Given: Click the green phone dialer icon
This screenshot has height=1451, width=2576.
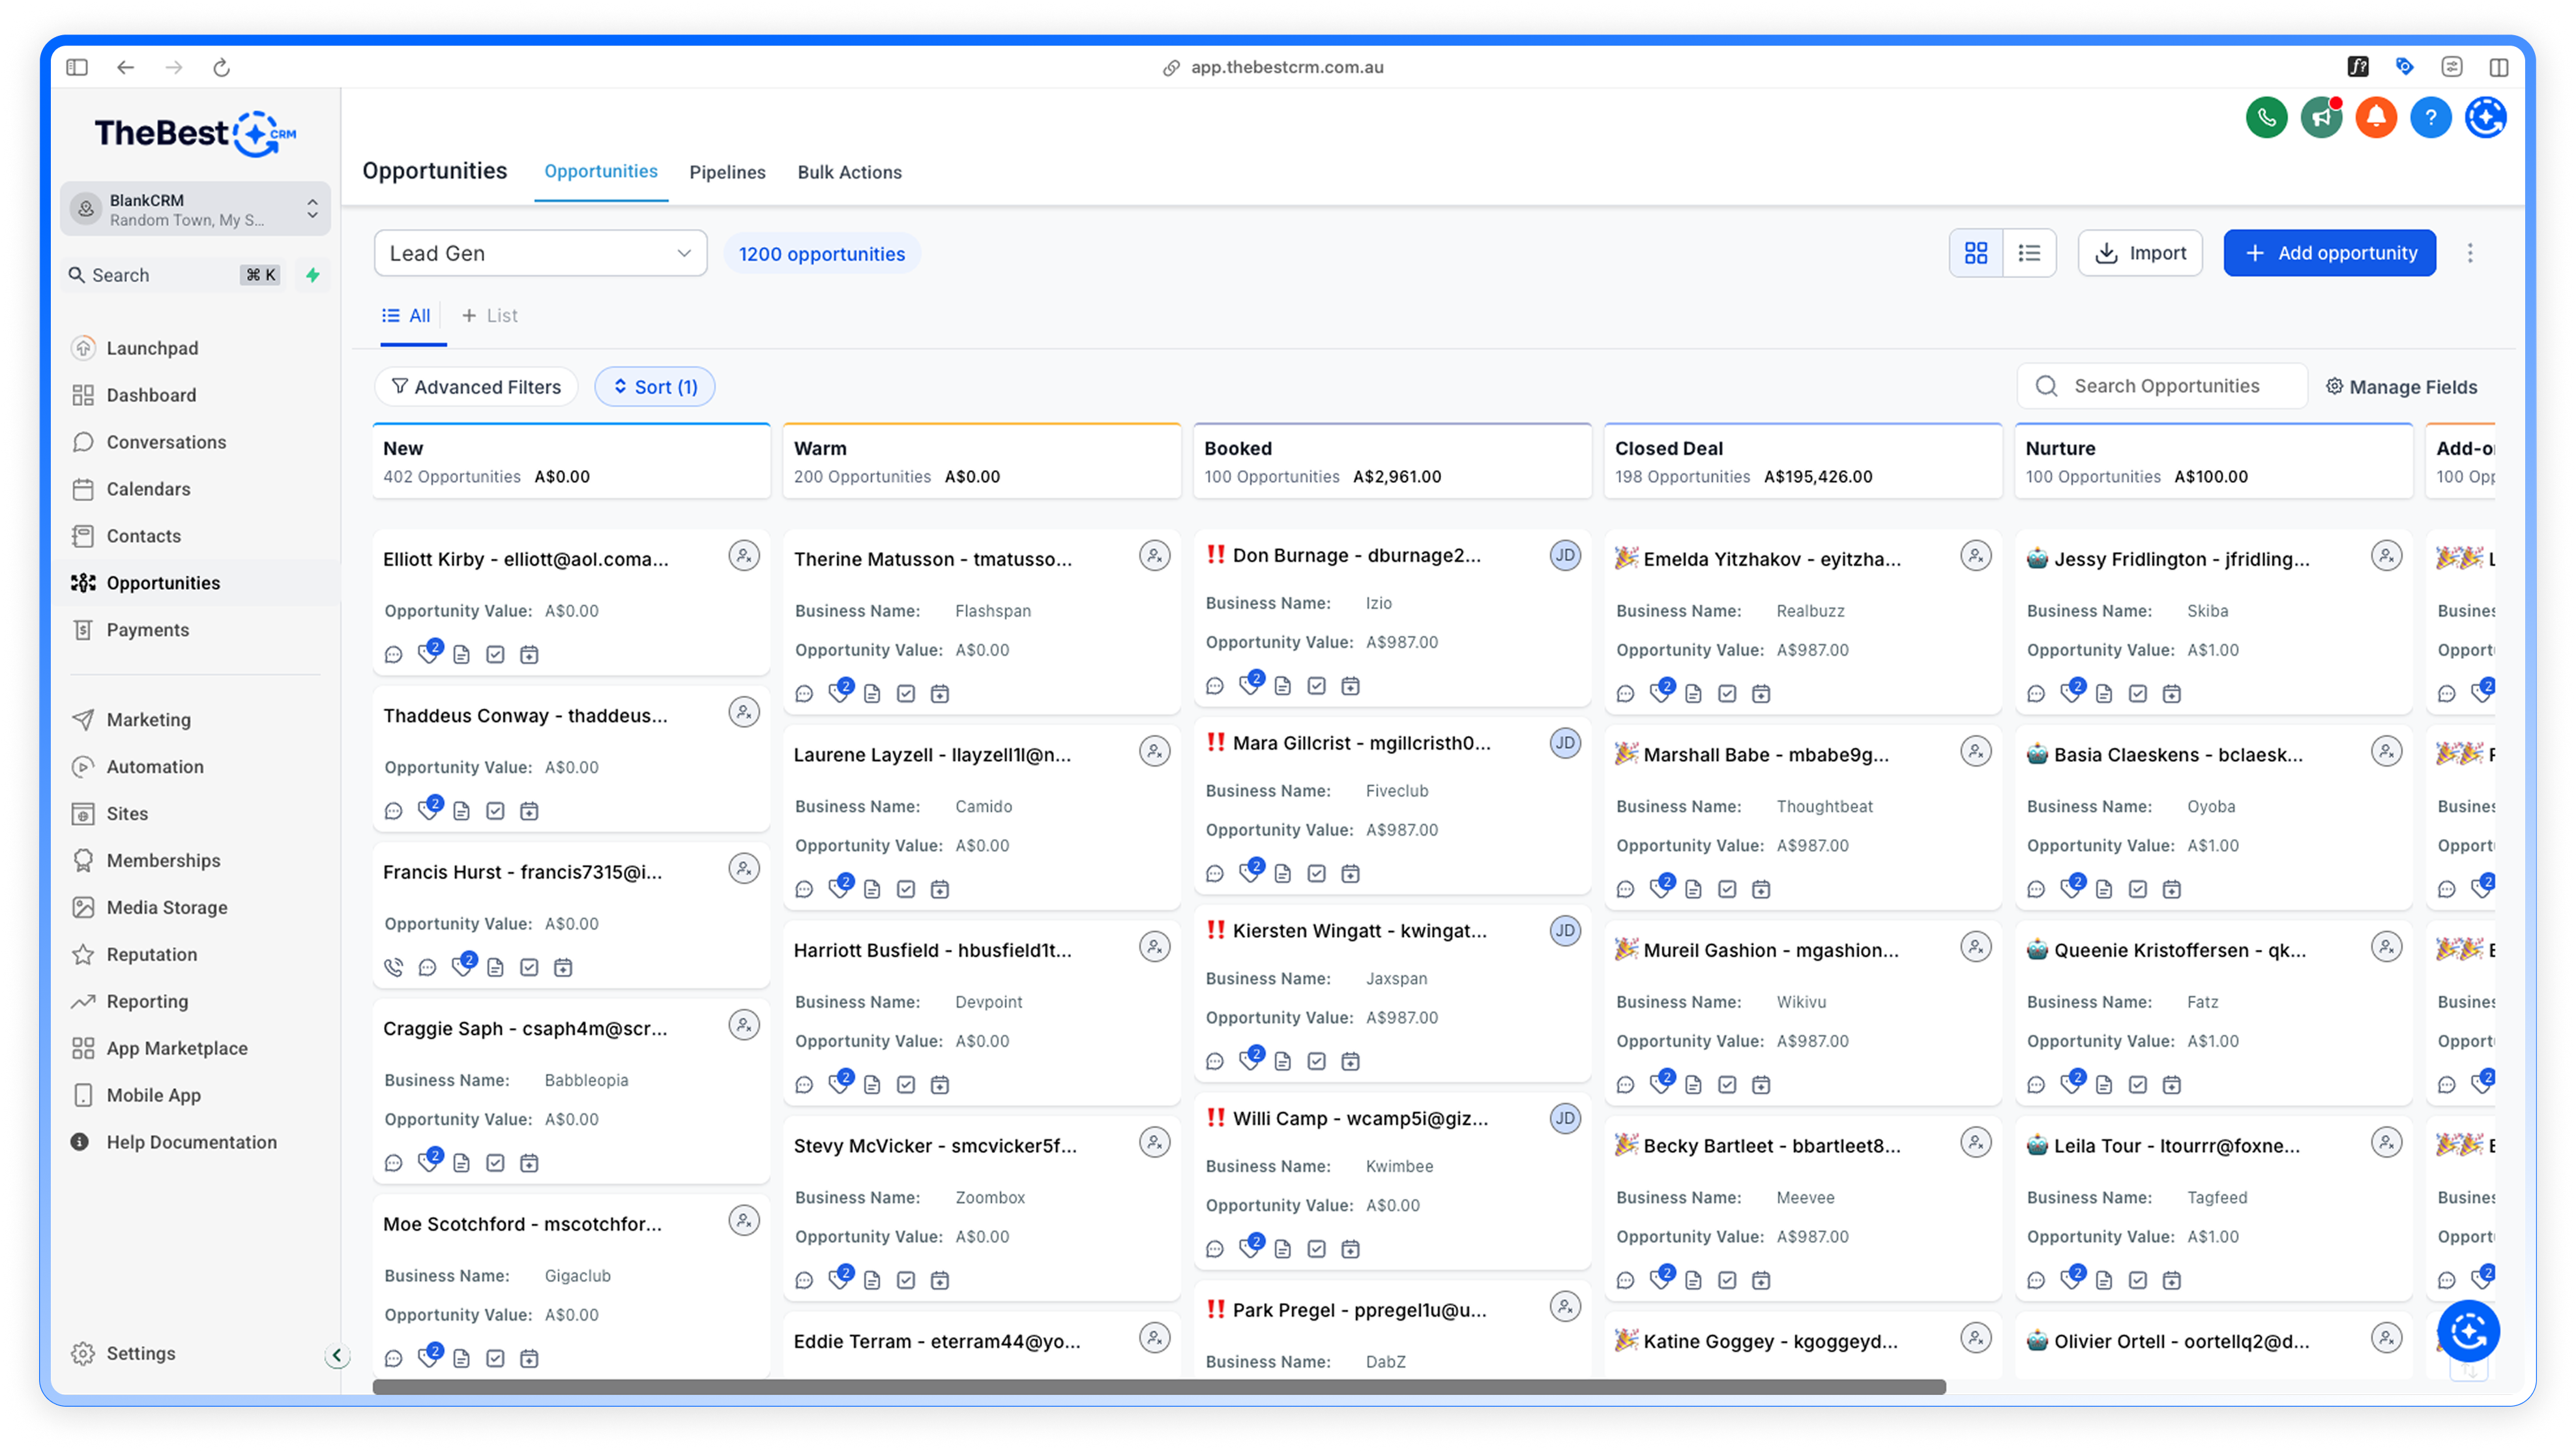Looking at the screenshot, I should tap(2266, 118).
